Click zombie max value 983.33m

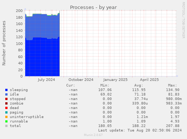click(174, 103)
